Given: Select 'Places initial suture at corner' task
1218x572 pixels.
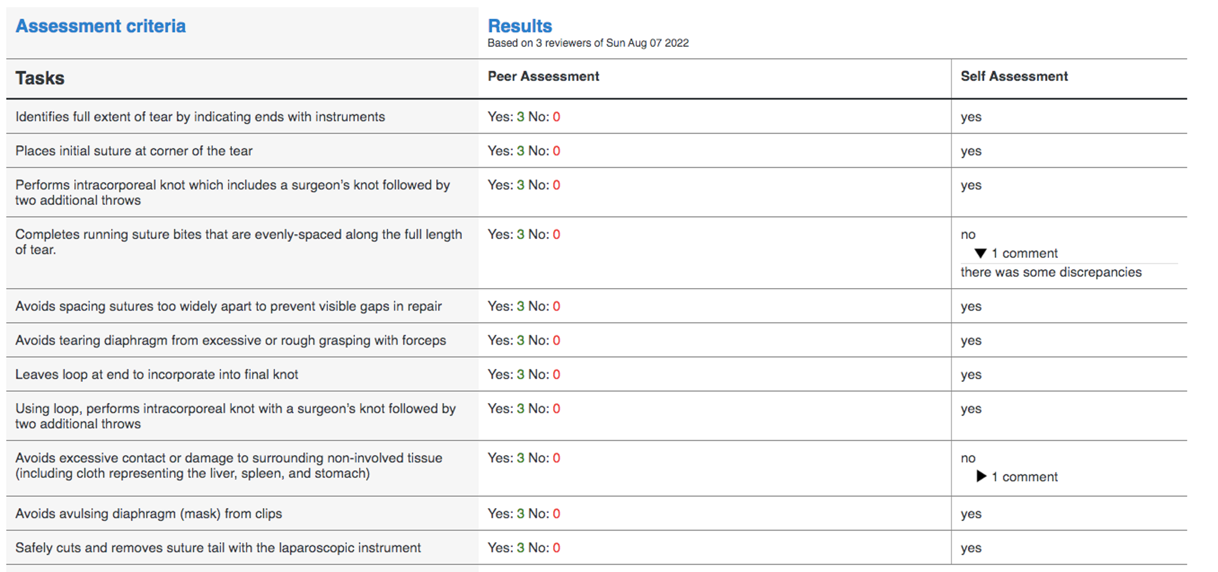Looking at the screenshot, I should point(134,151).
